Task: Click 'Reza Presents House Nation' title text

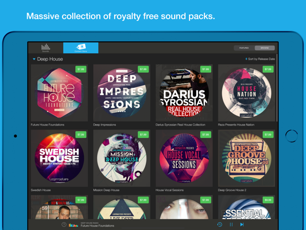Action: coord(236,125)
